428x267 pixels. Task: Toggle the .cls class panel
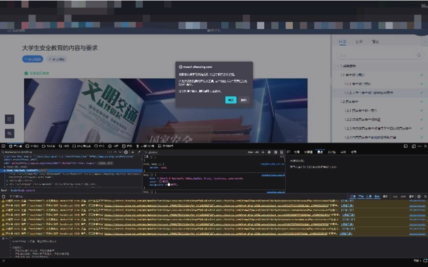point(257,152)
